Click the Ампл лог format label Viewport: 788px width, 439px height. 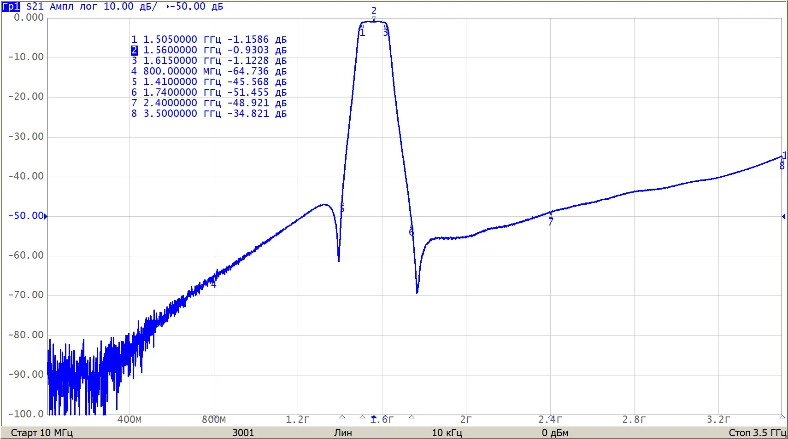point(74,6)
